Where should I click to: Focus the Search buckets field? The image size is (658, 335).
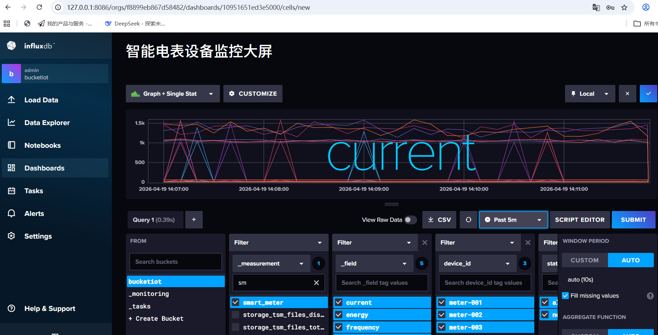176,262
